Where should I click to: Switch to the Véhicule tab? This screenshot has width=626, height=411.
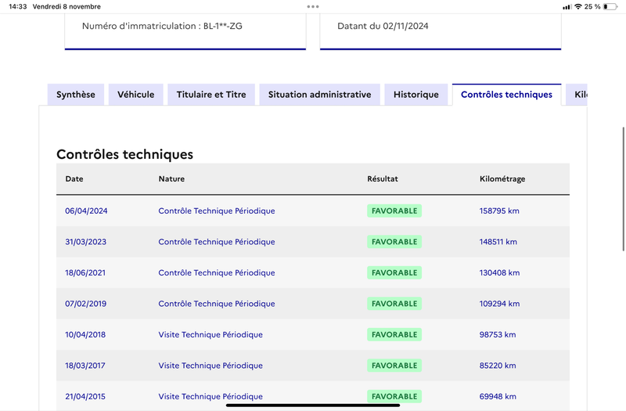point(135,95)
